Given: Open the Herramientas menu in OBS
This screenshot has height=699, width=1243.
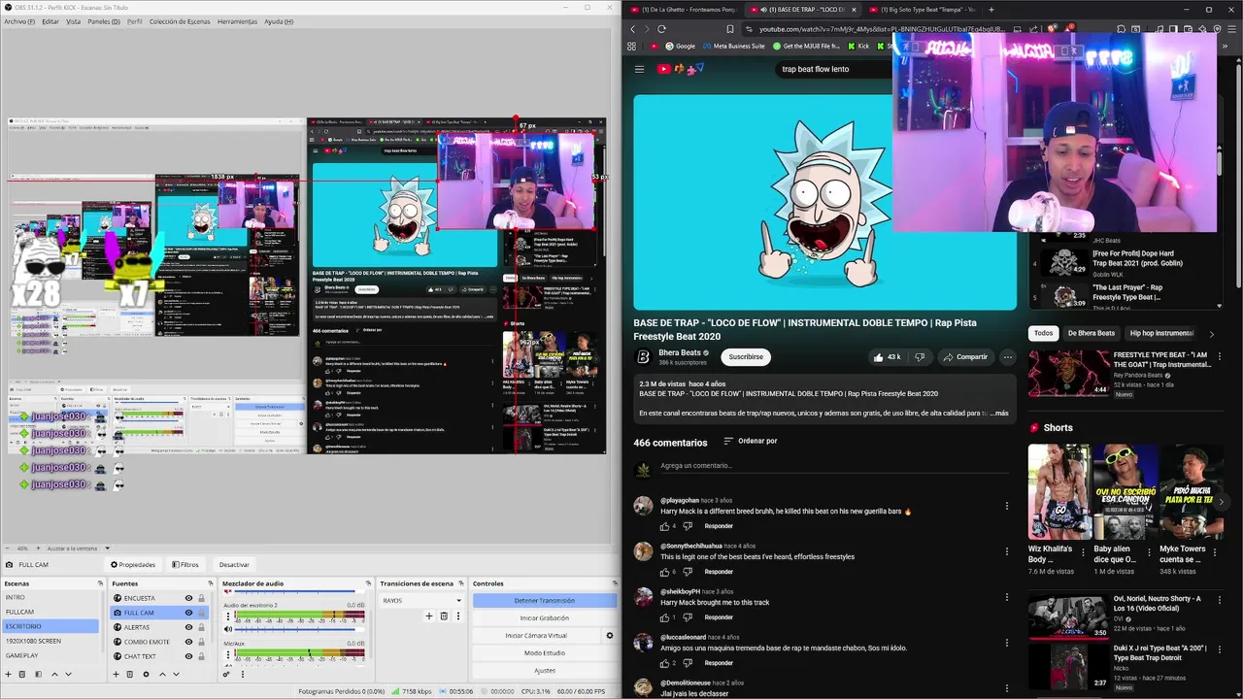Looking at the screenshot, I should [237, 21].
